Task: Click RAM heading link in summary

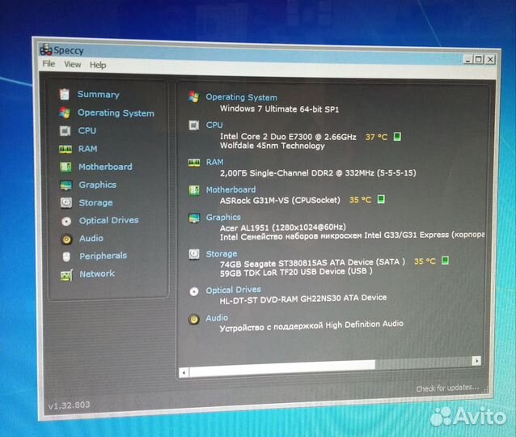Action: click(214, 163)
